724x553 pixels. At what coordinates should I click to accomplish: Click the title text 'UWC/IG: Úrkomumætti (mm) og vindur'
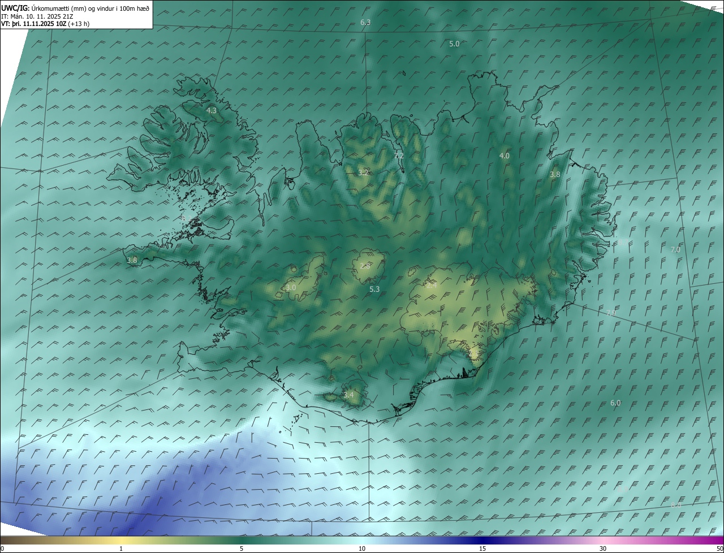click(58, 8)
